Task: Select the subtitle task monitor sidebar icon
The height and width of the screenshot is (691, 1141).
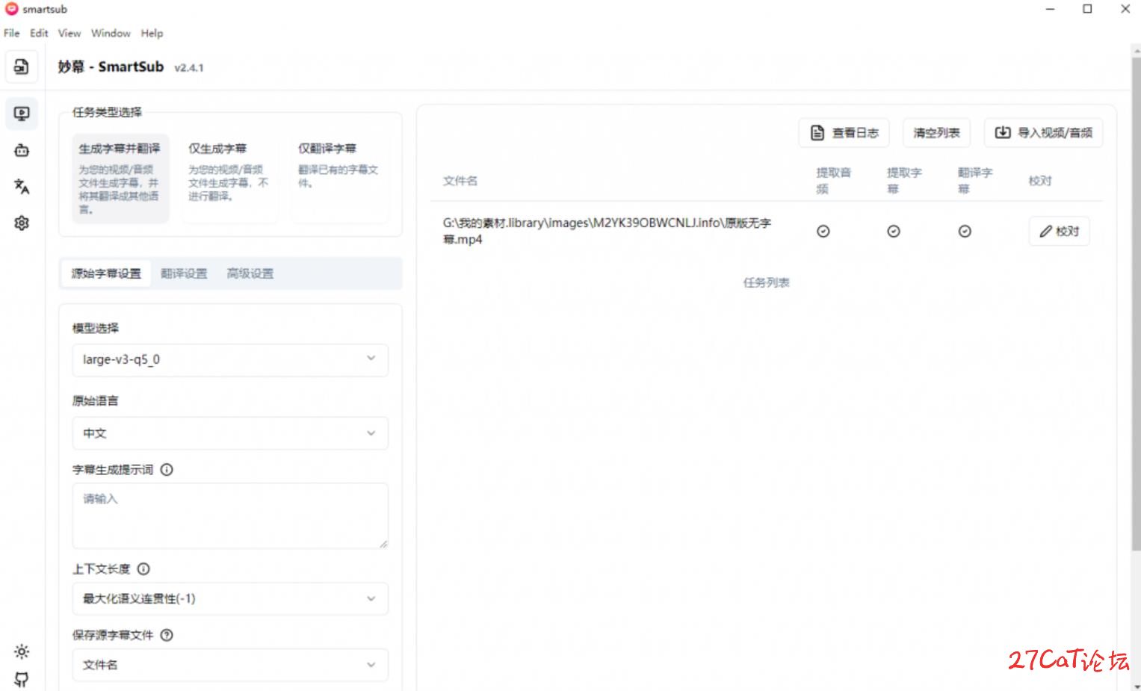Action: 22,114
